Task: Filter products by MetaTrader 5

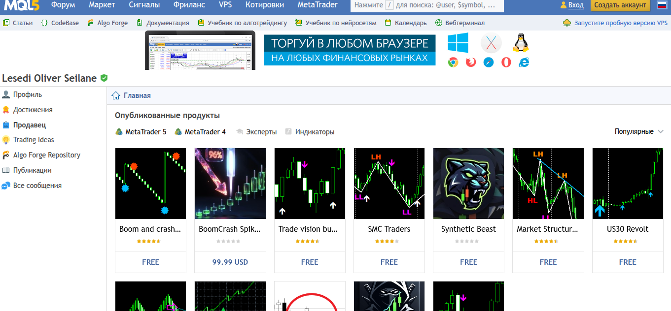Action: [x=141, y=132]
